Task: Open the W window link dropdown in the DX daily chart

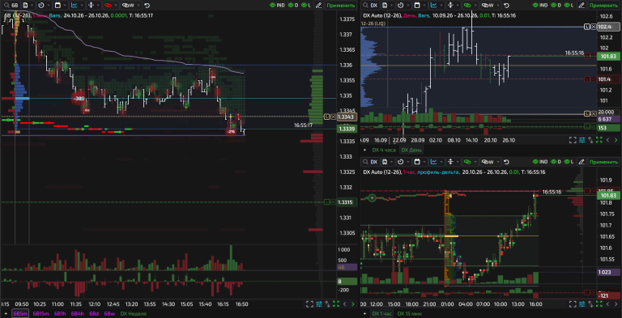Action: coord(490,5)
